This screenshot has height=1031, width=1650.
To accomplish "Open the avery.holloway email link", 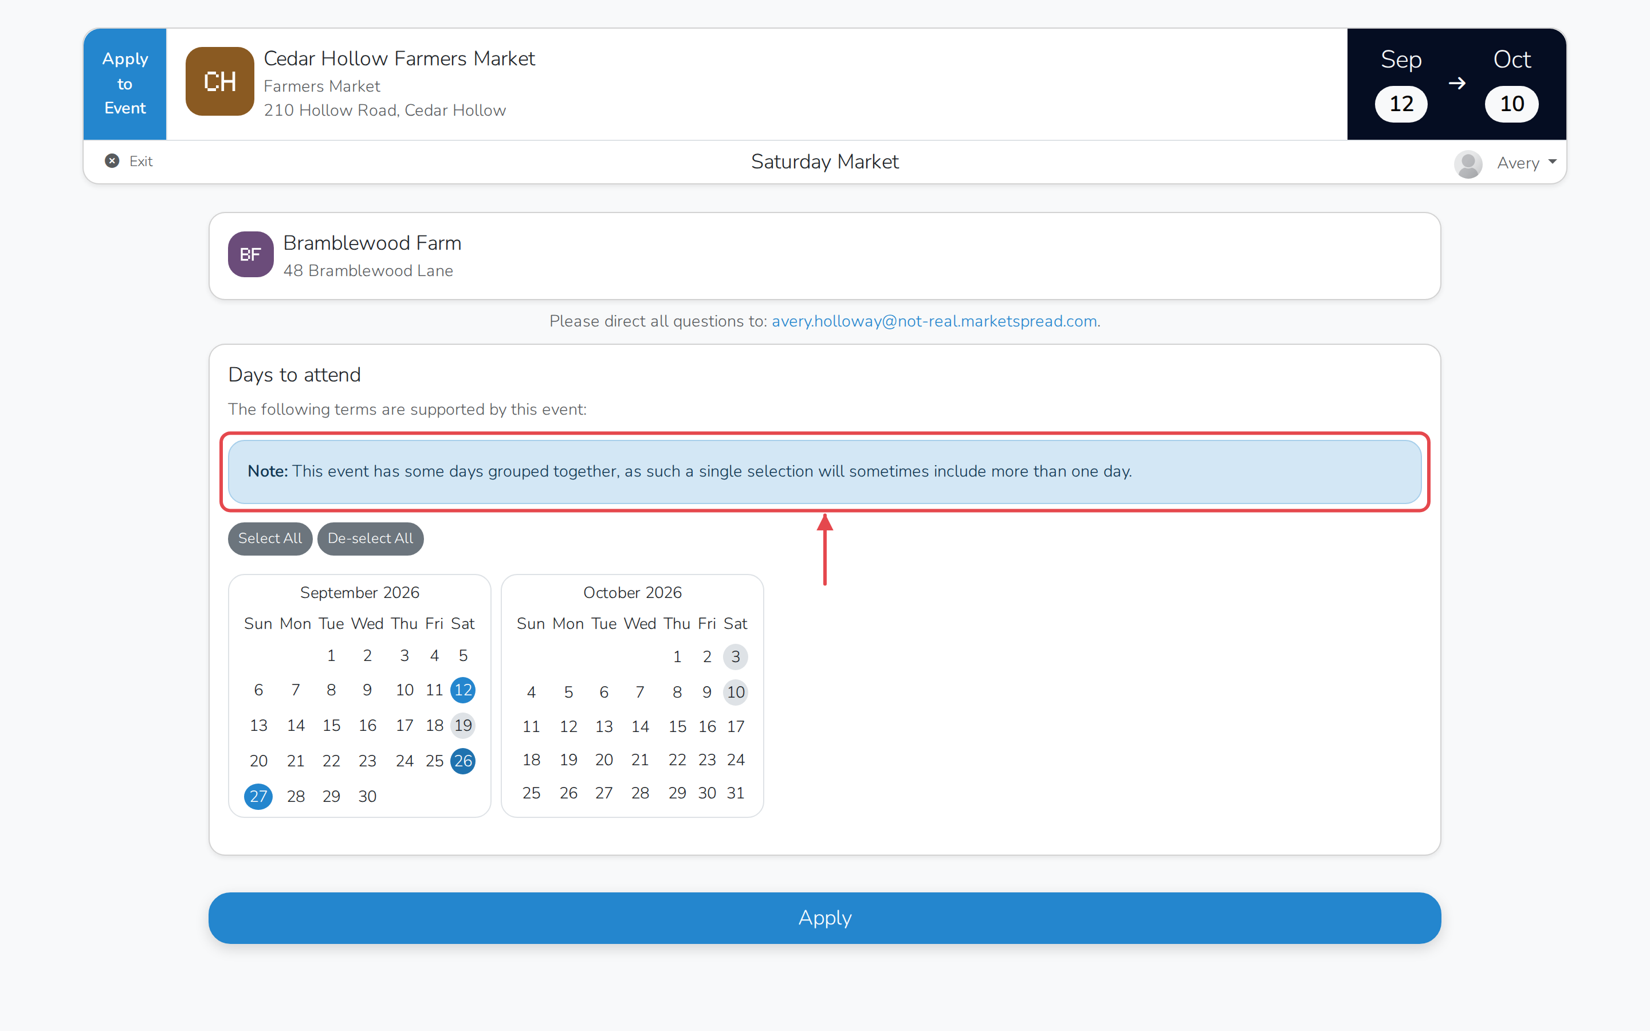I will 934,321.
